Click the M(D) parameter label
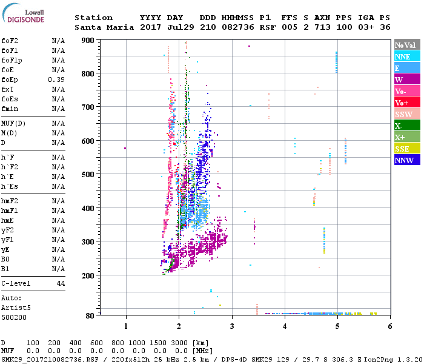Screen dimensions: 424x364 tap(9, 133)
